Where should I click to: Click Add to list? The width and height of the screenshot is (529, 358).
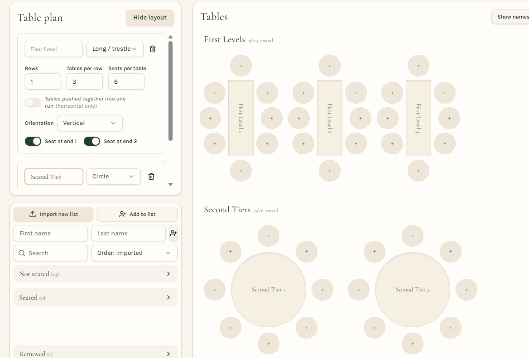coord(137,214)
